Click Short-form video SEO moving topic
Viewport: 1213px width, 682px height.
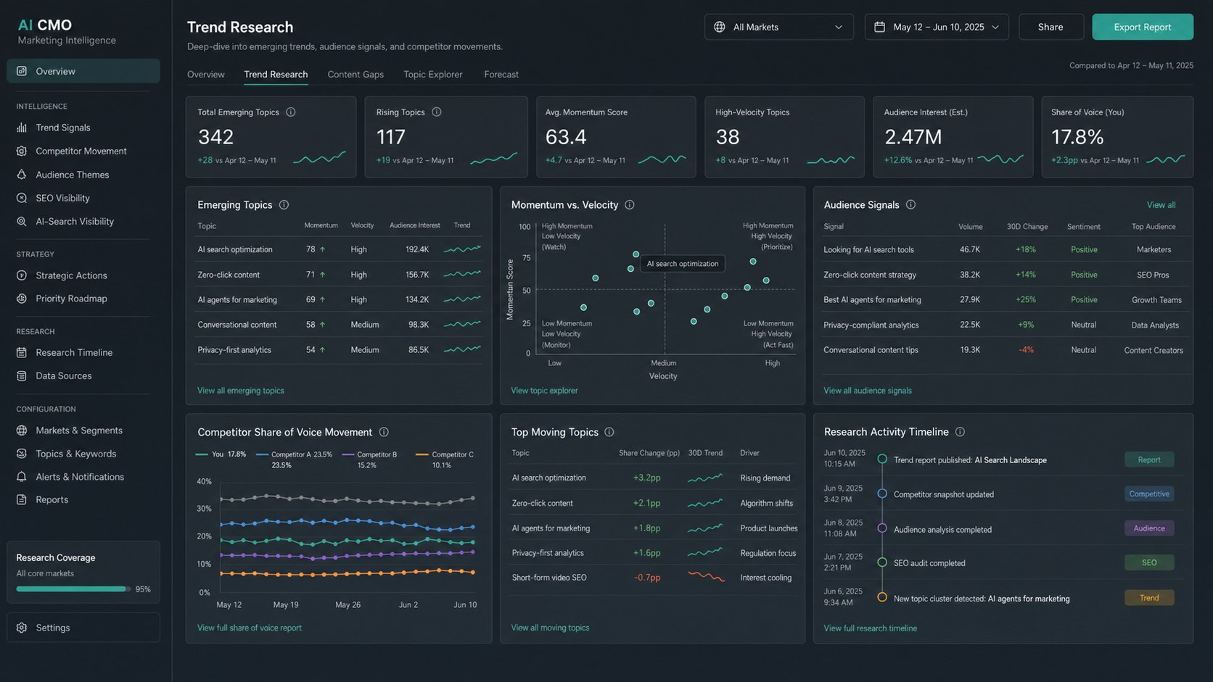(549, 578)
